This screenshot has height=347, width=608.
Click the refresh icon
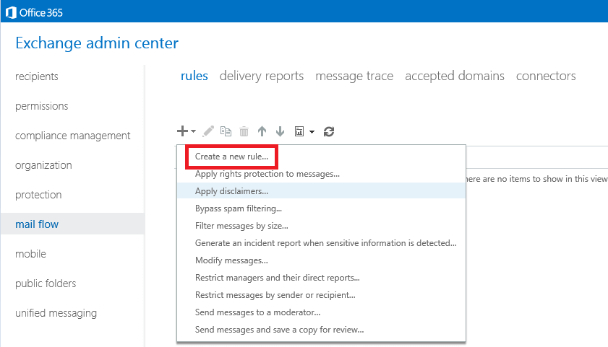point(329,131)
